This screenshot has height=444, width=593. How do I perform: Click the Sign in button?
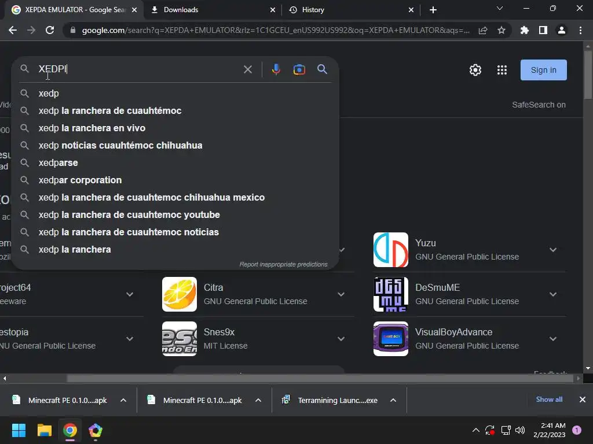(543, 70)
